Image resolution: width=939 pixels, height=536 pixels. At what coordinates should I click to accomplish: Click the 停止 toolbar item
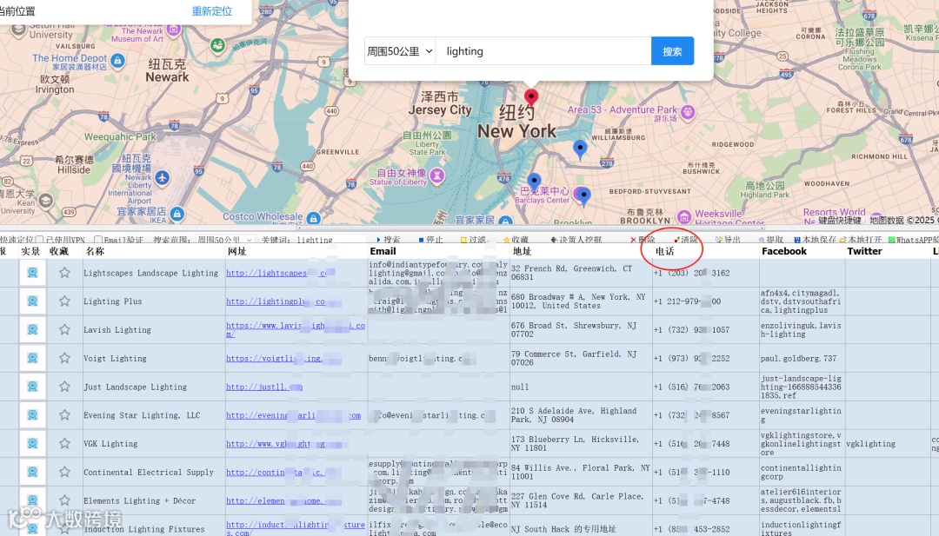(x=430, y=240)
